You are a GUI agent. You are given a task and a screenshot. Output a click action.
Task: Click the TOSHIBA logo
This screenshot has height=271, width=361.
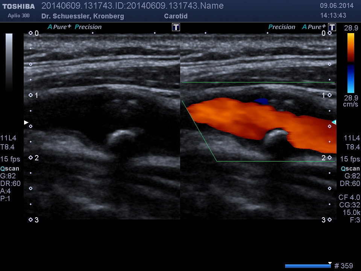pyautogui.click(x=18, y=6)
